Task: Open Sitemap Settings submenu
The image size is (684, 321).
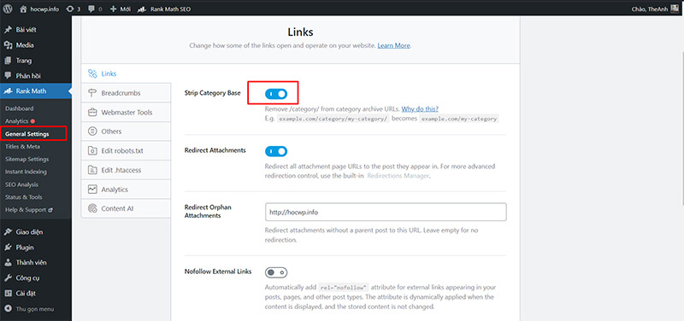Action: (27, 159)
